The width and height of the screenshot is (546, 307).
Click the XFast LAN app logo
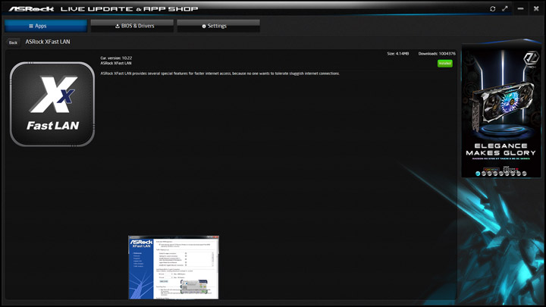pos(52,104)
